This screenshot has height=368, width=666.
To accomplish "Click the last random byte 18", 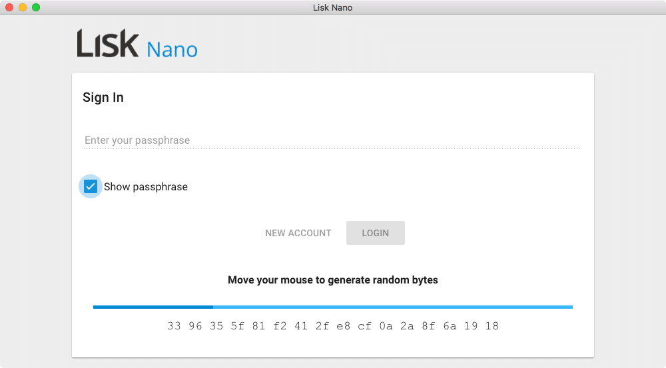I will click(x=492, y=326).
